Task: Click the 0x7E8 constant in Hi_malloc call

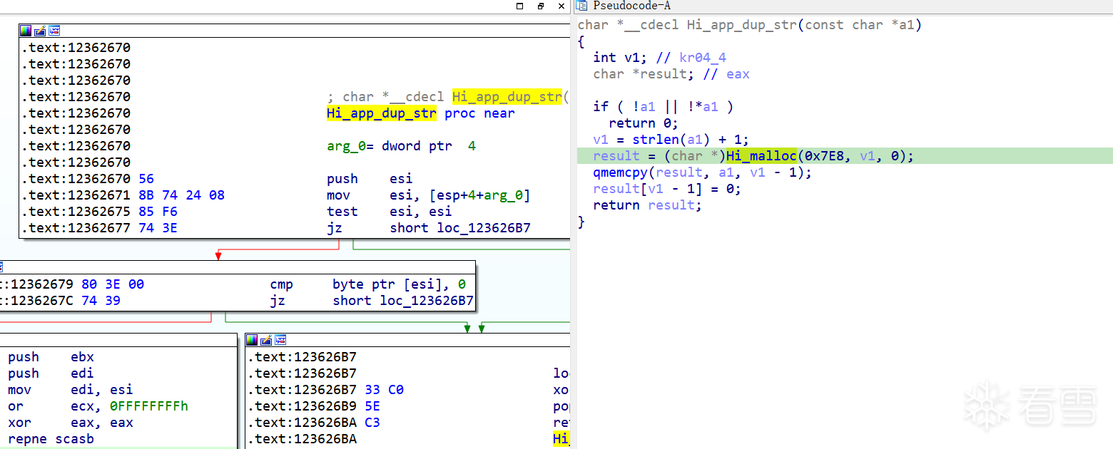Action: click(x=824, y=156)
